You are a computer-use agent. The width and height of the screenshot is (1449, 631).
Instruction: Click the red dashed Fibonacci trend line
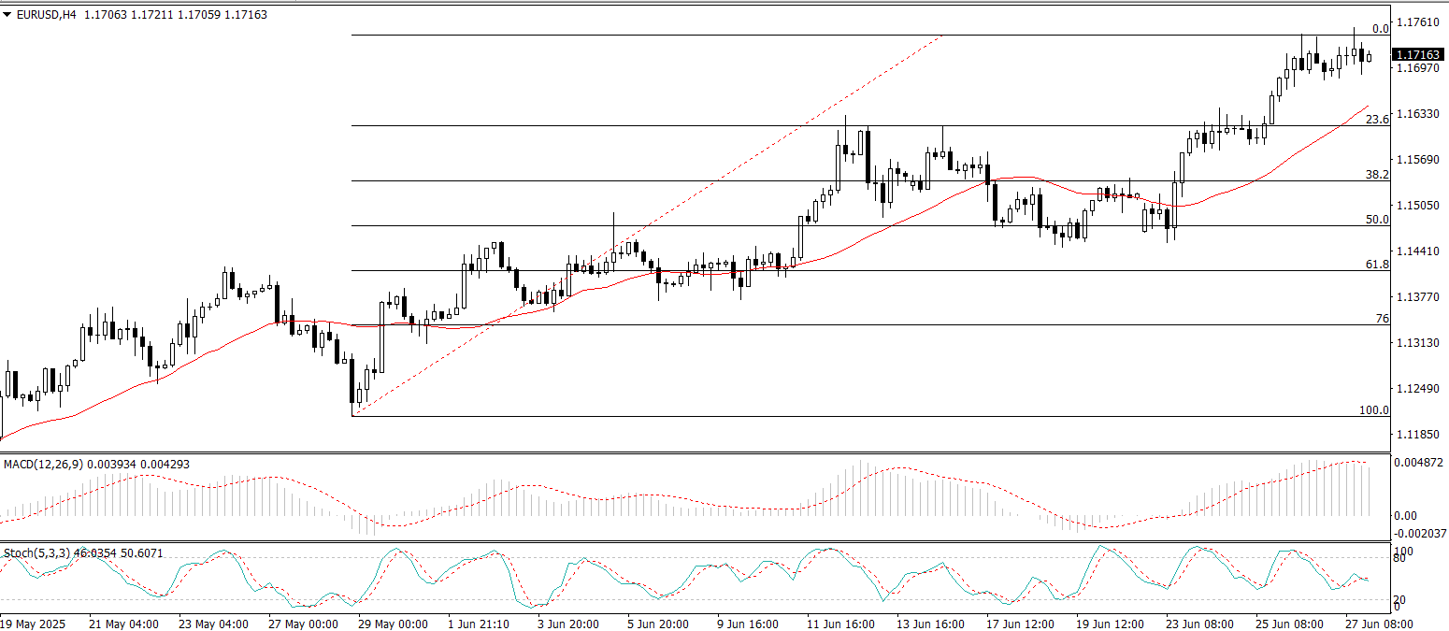pyautogui.click(x=648, y=225)
